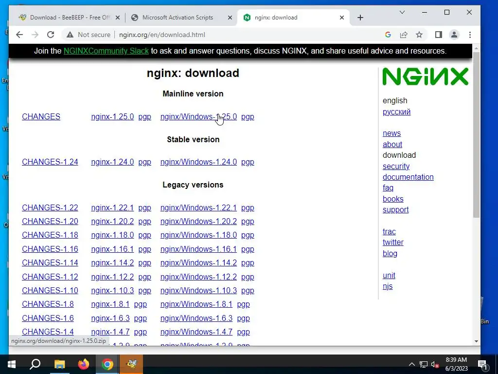Click the Google icon in address bar
Image resolution: width=498 pixels, height=374 pixels.
coord(388,35)
